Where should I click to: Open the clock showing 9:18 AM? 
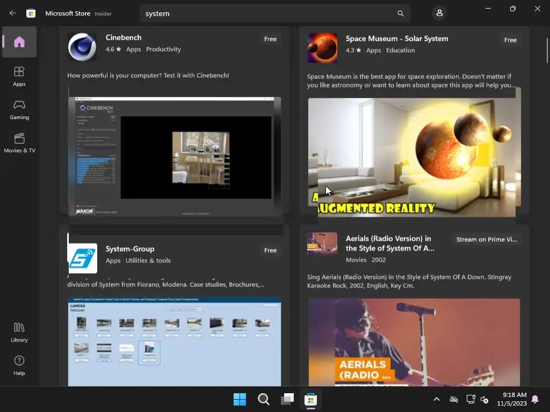point(512,399)
